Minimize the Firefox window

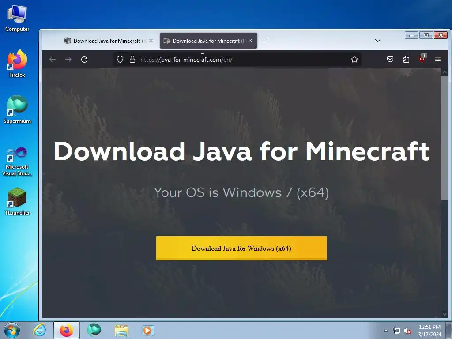(411, 35)
